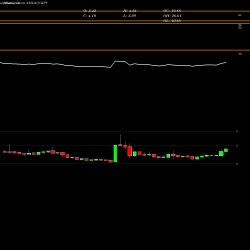Click the 0 price axis label
Image resolution: width=250 pixels, height=250 pixels.
click(x=236, y=164)
